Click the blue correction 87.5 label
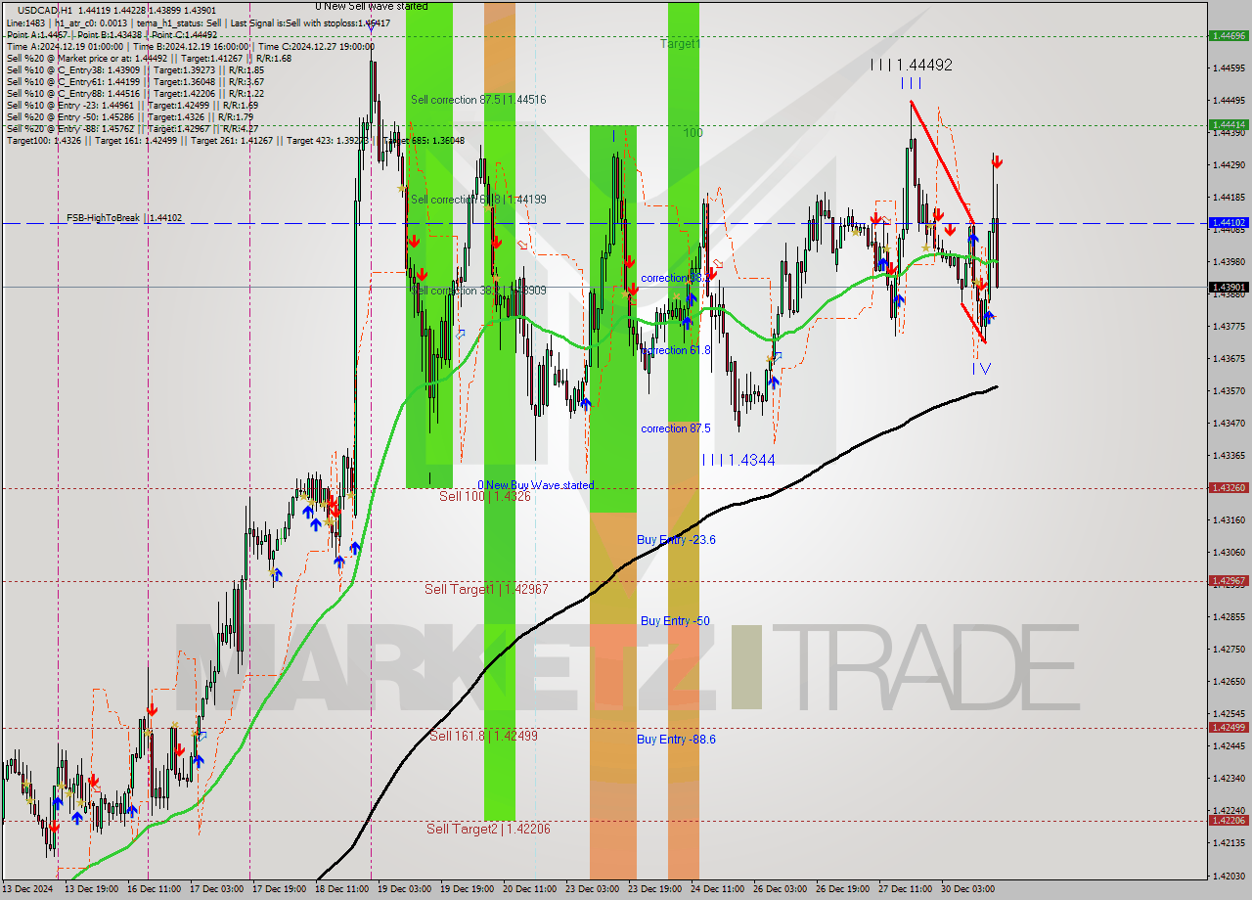Viewport: 1252px width, 900px height. (x=676, y=428)
